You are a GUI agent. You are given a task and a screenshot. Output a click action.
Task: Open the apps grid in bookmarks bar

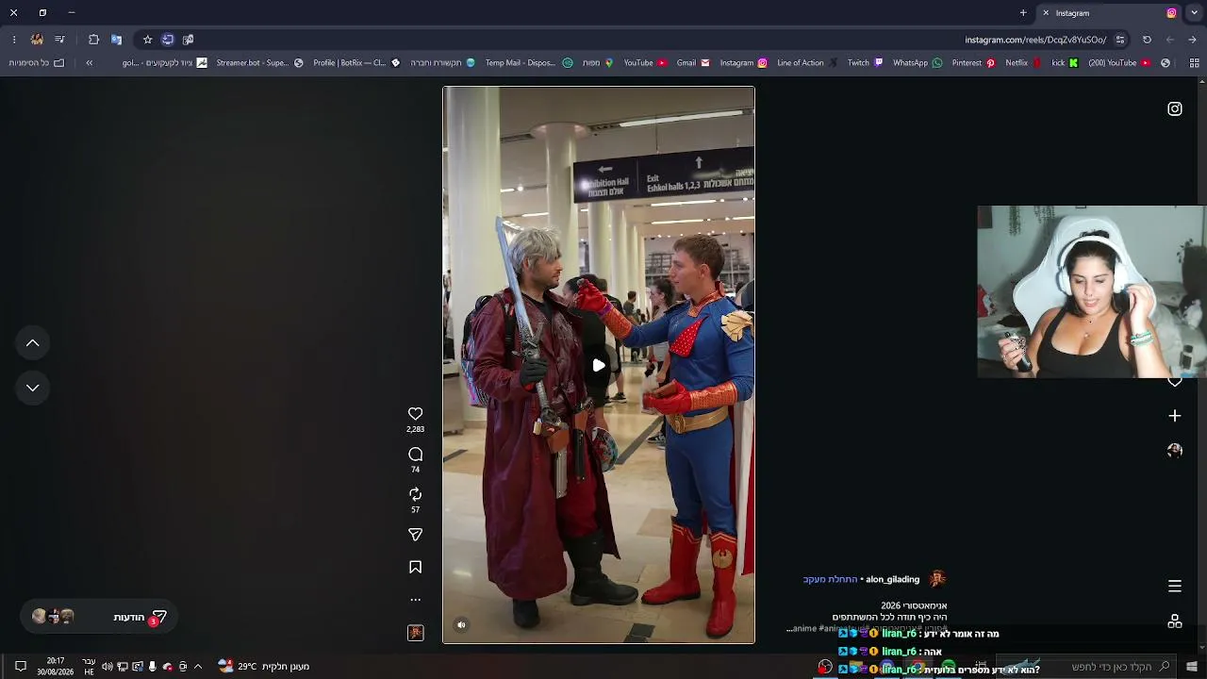1195,63
